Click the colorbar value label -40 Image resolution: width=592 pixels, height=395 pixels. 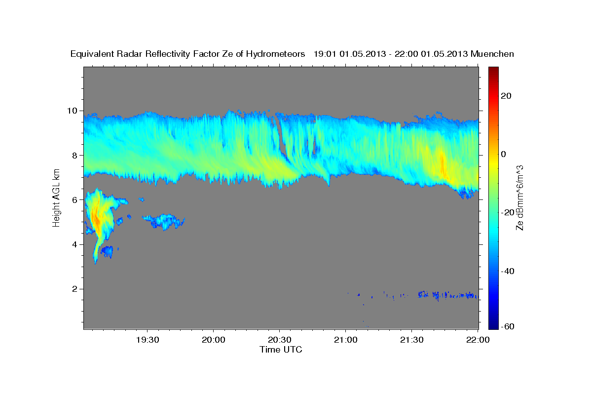coord(507,271)
